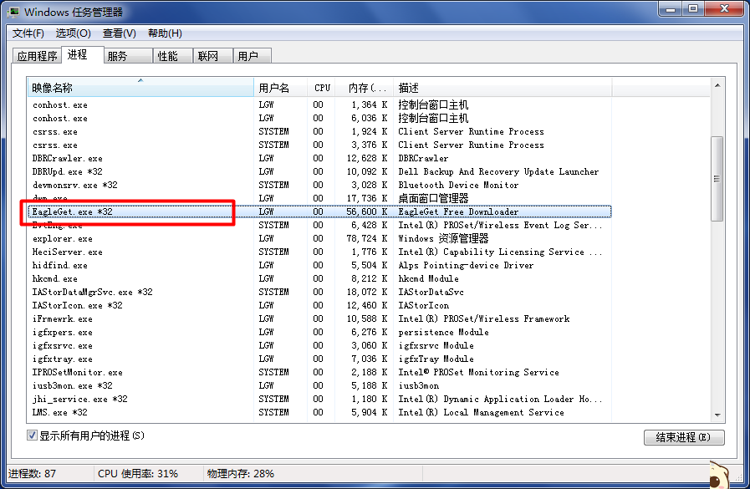Switch to the 服务 tab

click(128, 56)
